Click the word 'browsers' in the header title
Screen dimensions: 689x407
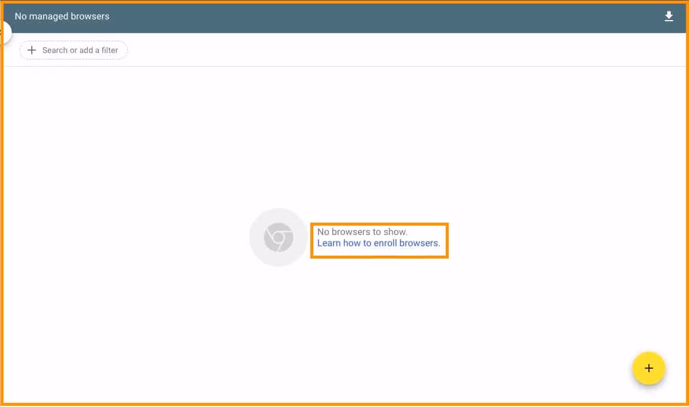pyautogui.click(x=90, y=16)
